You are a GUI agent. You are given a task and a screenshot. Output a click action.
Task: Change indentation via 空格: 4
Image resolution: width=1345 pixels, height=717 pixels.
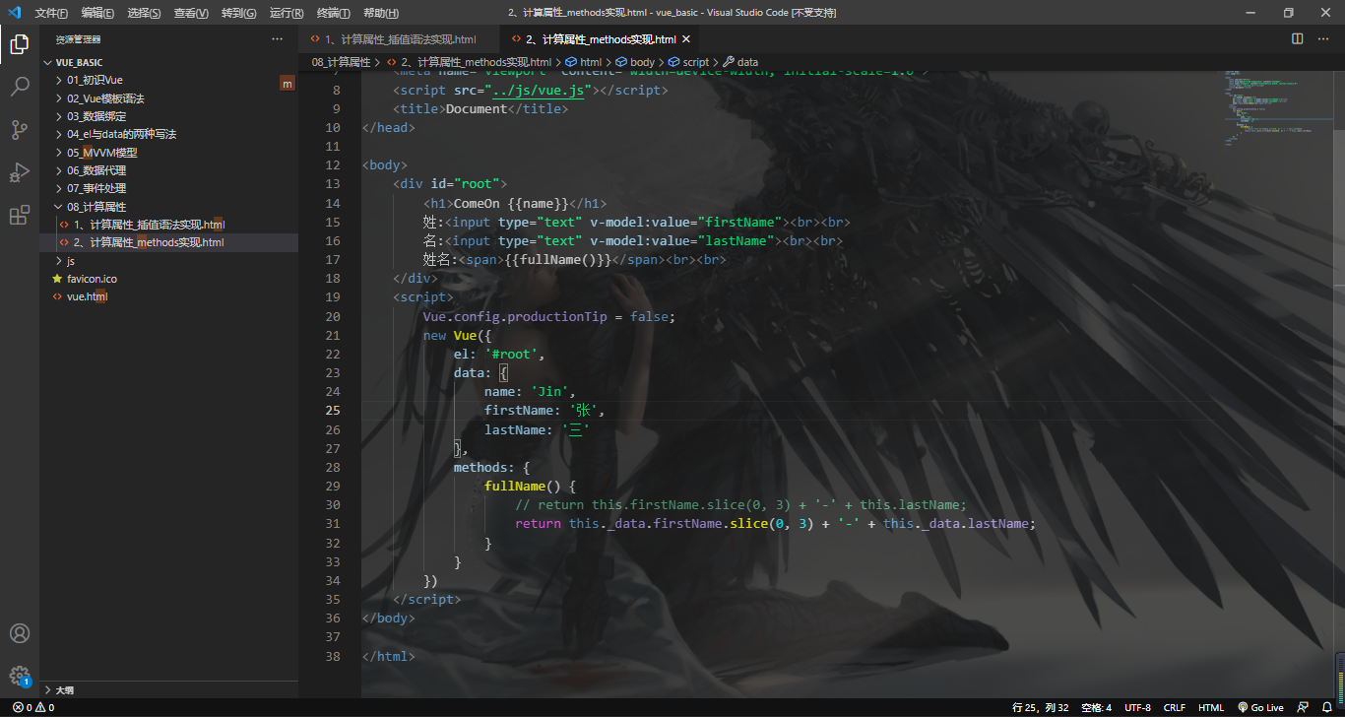(1096, 707)
